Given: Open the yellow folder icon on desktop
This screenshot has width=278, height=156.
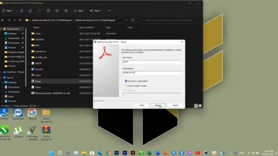Looking at the screenshot, I should 46,113.
